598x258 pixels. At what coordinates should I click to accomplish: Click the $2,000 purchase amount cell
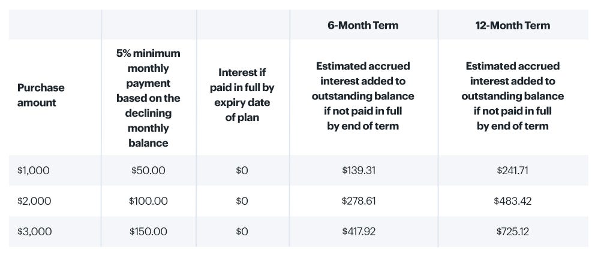(34, 201)
